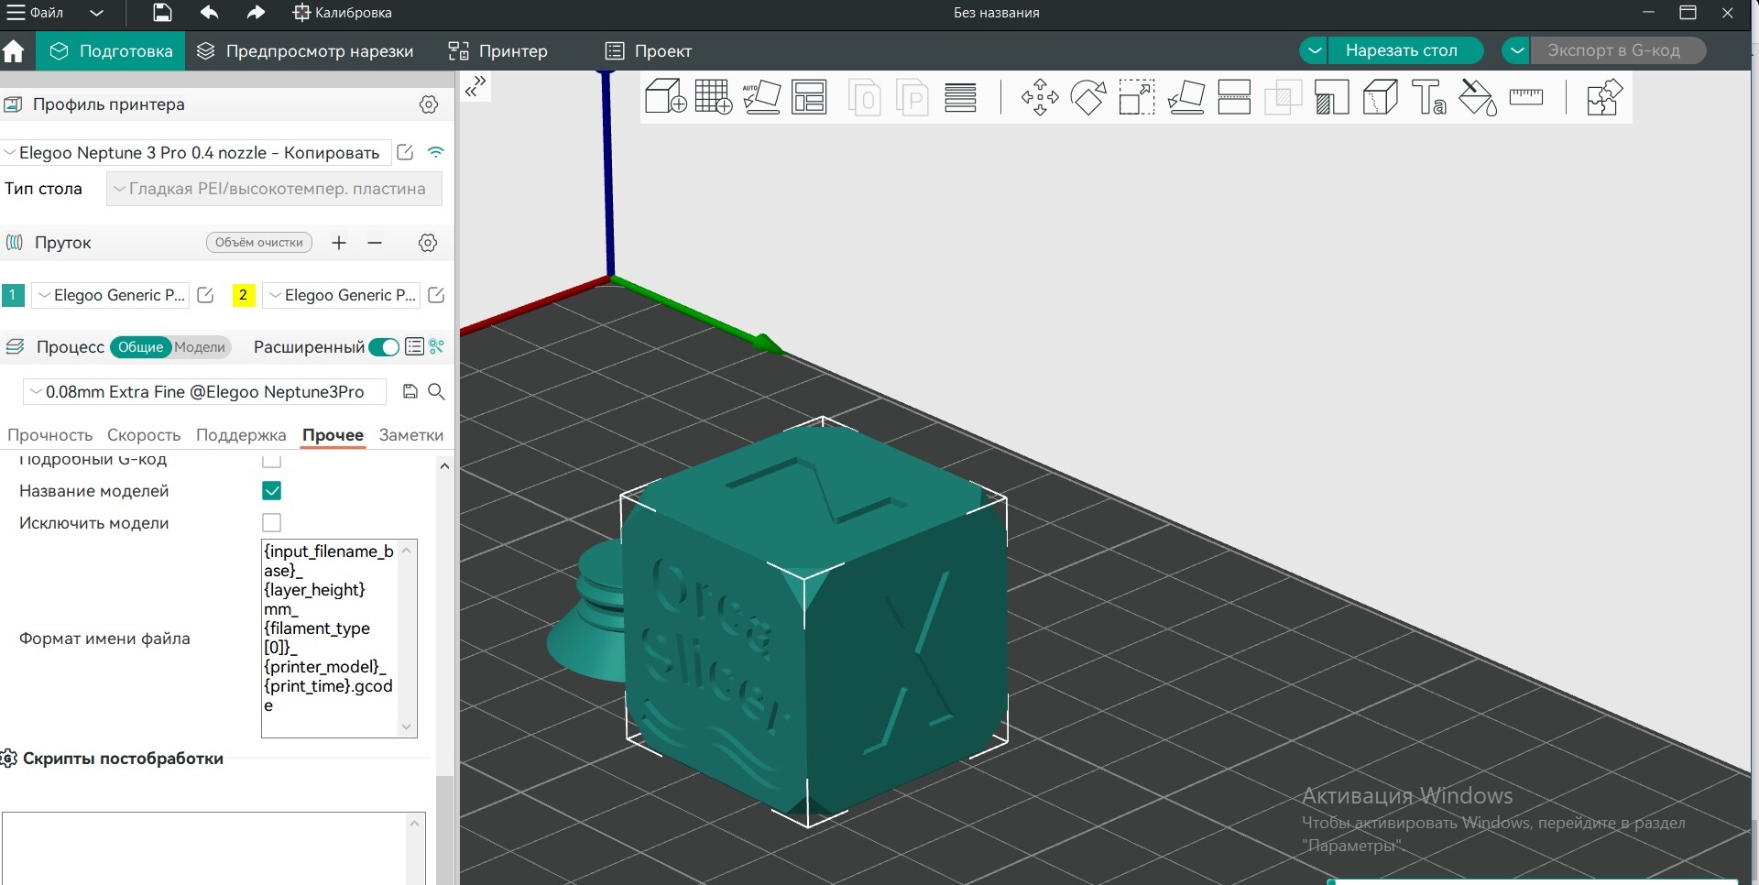Uncheck the Название моделей checkbox
1759x885 pixels.
click(x=271, y=491)
